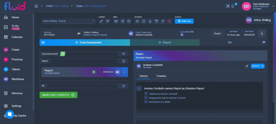The height and width of the screenshot is (124, 276).
Task: Switch to the Timeline tab
Action: (x=161, y=76)
